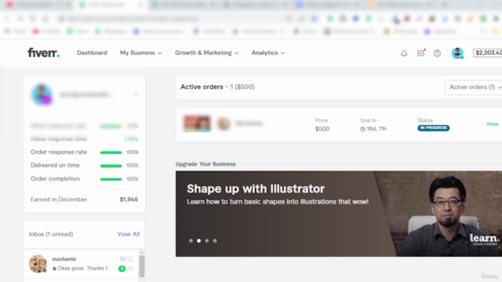Screen dimensions: 502x282
Task: Click the browser address bar
Action: pos(173,19)
